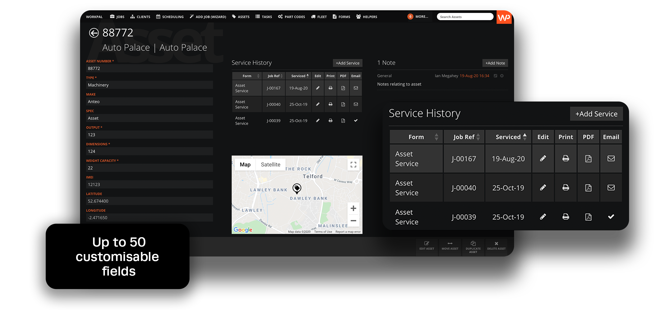Sort service history by Job Ref

pyautogui.click(x=274, y=76)
